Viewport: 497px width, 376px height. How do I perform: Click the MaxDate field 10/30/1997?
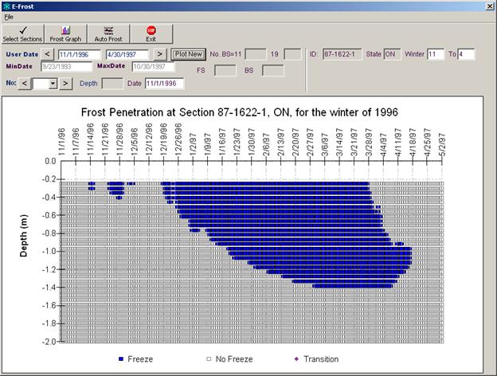click(x=153, y=67)
